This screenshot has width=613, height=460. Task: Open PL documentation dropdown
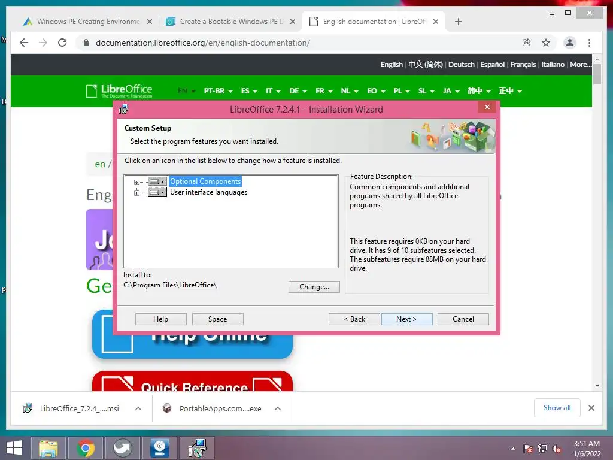[402, 91]
